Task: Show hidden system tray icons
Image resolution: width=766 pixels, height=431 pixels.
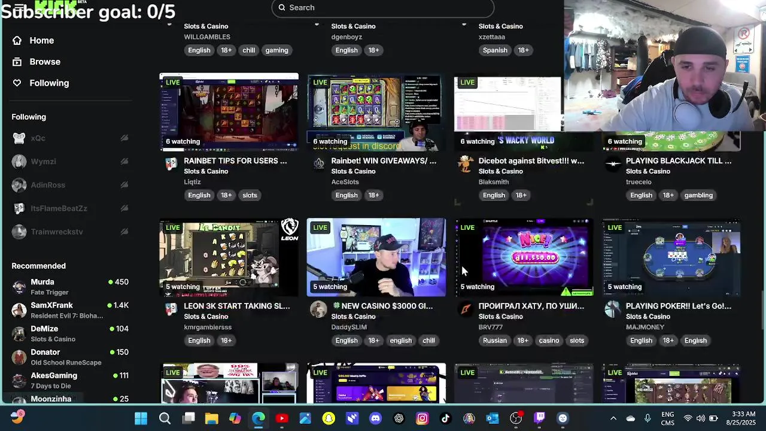Action: pyautogui.click(x=613, y=418)
